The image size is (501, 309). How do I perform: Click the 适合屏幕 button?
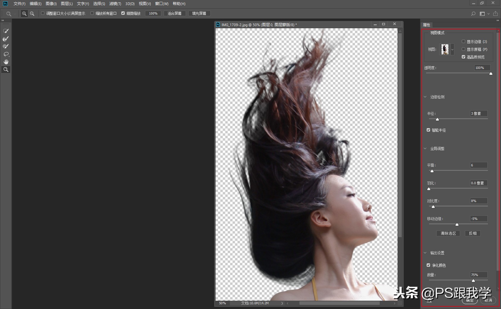(x=175, y=13)
